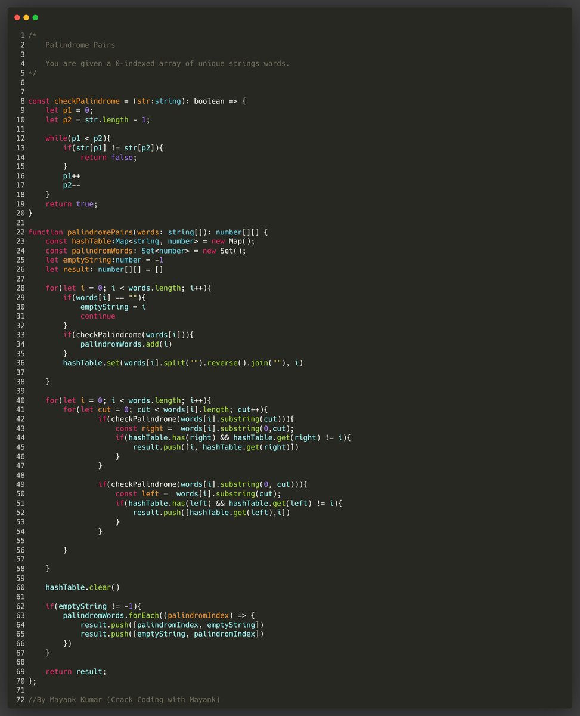Click "result.push([i, hashTable.get(right)])"
Screen dimensions: 580x716
(216, 447)
